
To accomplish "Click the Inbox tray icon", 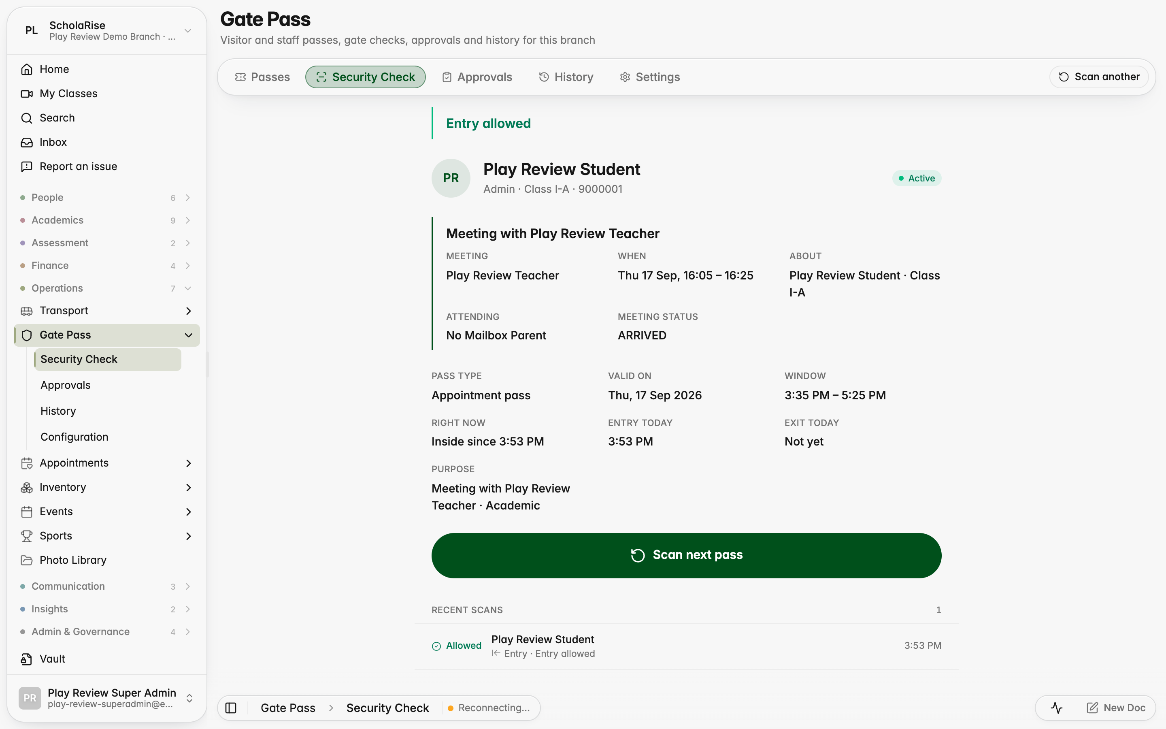I will tap(27, 142).
